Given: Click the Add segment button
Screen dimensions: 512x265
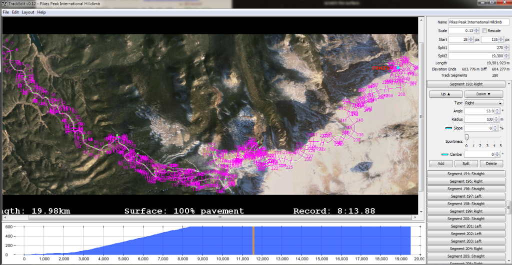Looking at the screenshot, I should pos(441,164).
